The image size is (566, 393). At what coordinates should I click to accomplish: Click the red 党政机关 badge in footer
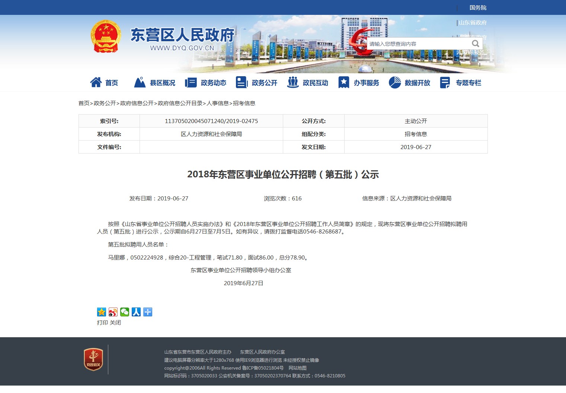point(93,359)
